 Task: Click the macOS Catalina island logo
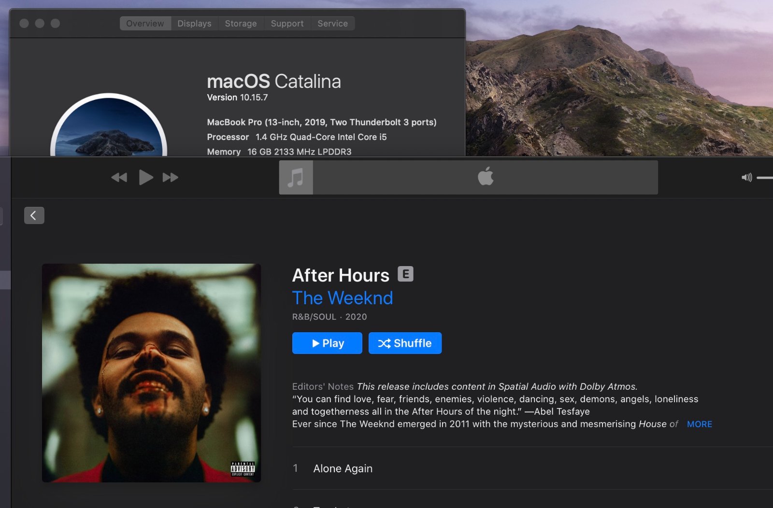point(109,125)
